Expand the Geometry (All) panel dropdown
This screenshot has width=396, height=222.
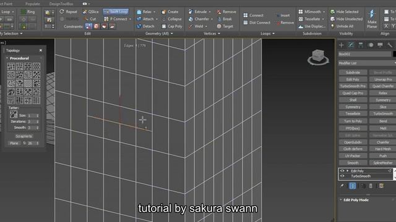click(172, 33)
